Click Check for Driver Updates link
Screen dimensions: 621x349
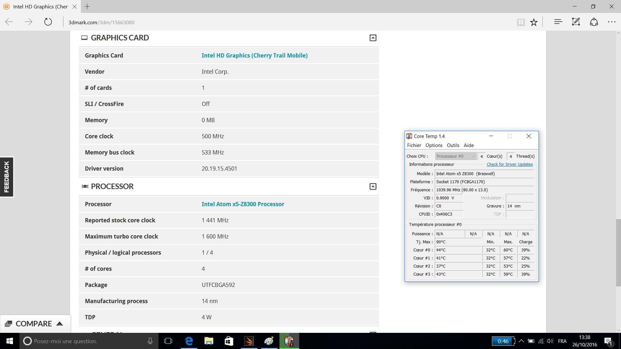point(509,164)
